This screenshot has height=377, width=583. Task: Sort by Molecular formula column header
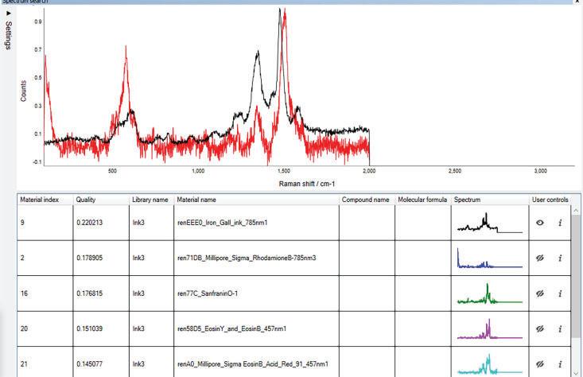[x=422, y=200]
